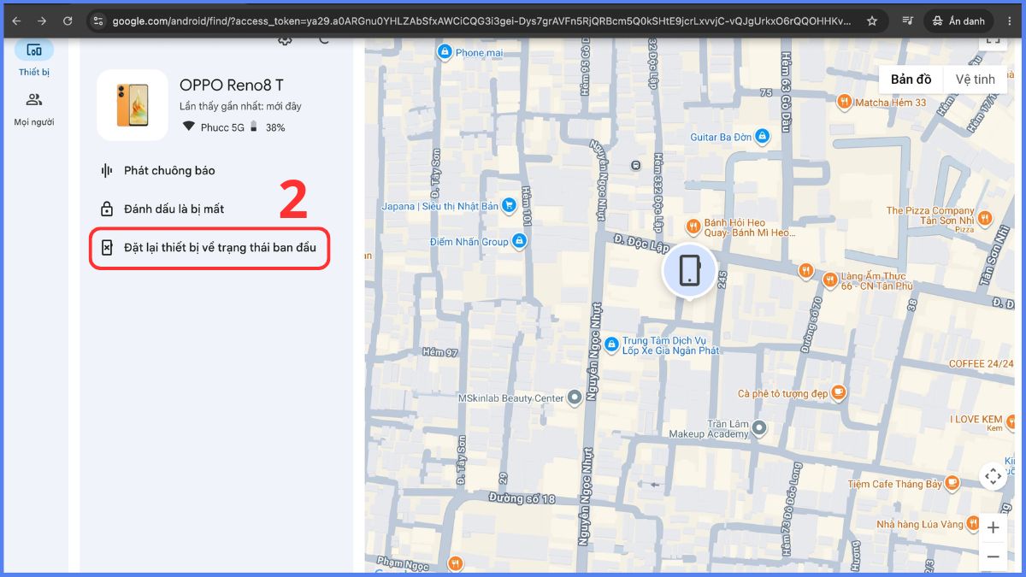The image size is (1026, 577).
Task: Reload the page
Action: click(x=68, y=21)
